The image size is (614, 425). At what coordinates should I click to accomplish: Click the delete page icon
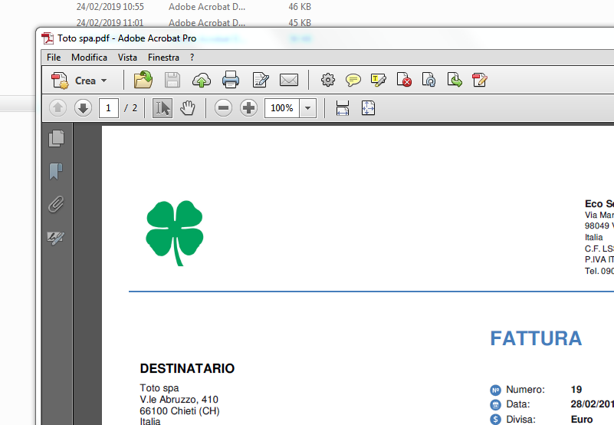404,80
